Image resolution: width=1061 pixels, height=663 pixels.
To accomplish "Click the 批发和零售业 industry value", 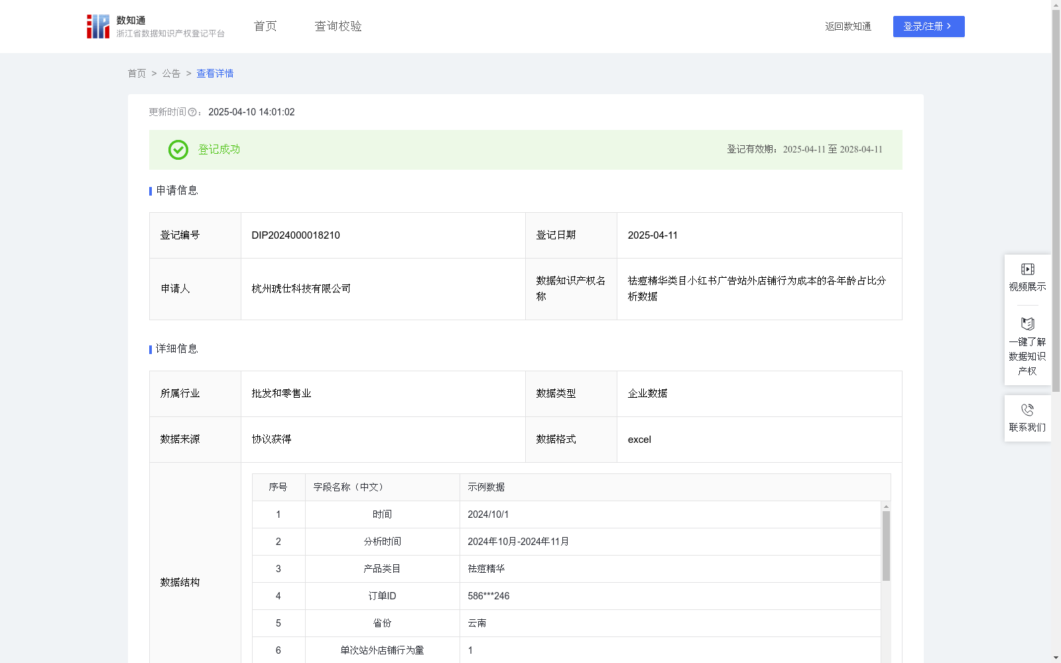I will tap(281, 394).
